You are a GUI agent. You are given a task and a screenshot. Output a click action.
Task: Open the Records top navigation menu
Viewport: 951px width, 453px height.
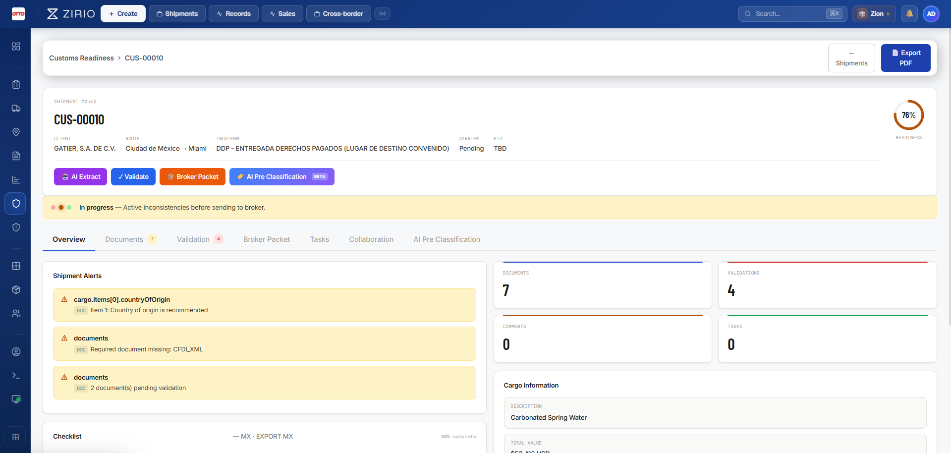[x=233, y=14]
